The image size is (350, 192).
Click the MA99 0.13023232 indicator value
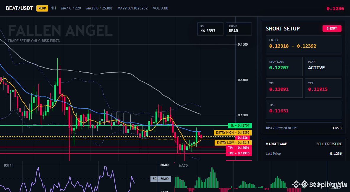[133, 8]
